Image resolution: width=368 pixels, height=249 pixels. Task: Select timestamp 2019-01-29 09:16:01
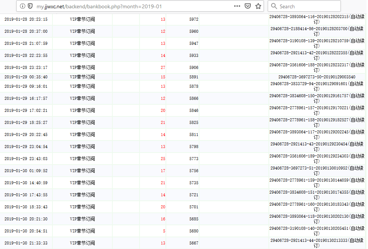[x=26, y=86]
